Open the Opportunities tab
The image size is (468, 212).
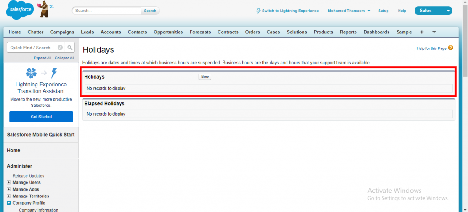(x=168, y=32)
